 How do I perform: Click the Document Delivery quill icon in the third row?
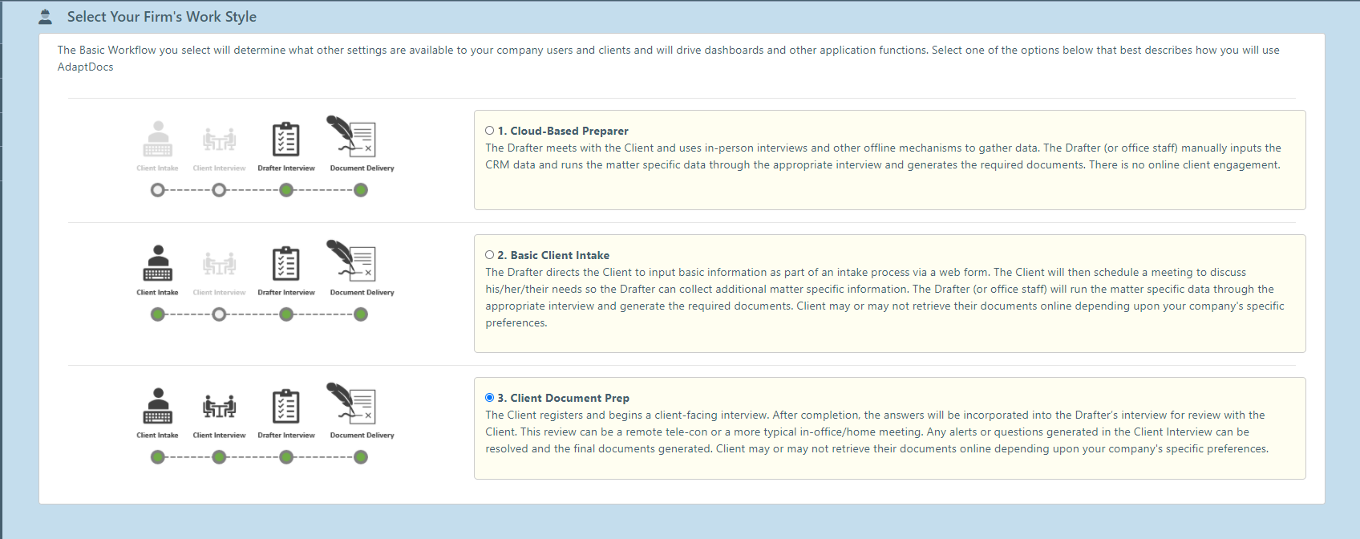352,403
